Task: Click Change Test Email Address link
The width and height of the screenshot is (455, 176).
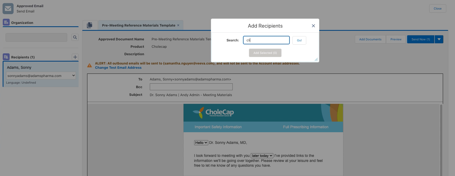Action: (118, 68)
